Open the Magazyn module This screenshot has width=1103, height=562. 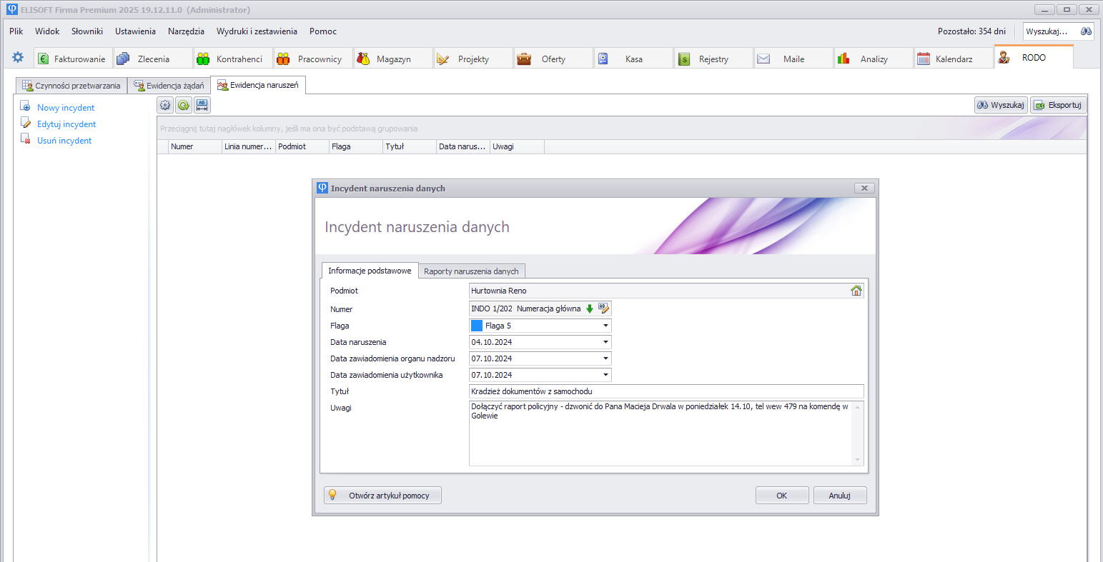(x=393, y=59)
